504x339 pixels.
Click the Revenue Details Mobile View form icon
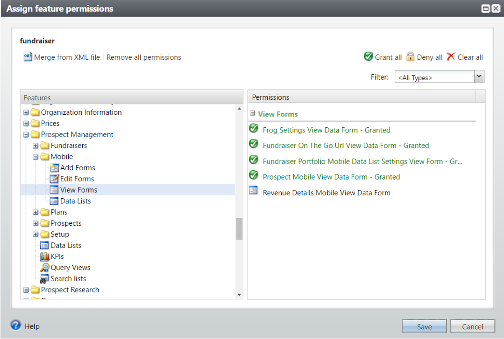pos(253,190)
